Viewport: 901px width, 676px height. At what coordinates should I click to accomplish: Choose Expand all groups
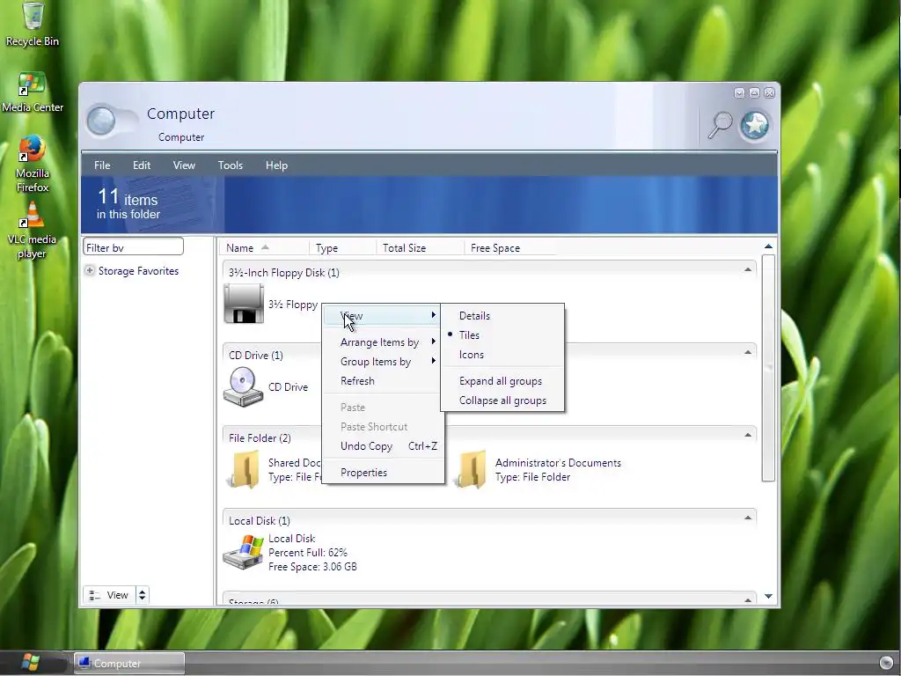click(502, 381)
